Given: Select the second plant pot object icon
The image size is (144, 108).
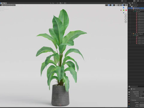Looking at the screenshot, I should coord(133,34).
